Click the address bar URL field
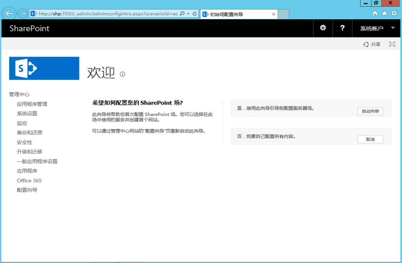 click(108, 14)
